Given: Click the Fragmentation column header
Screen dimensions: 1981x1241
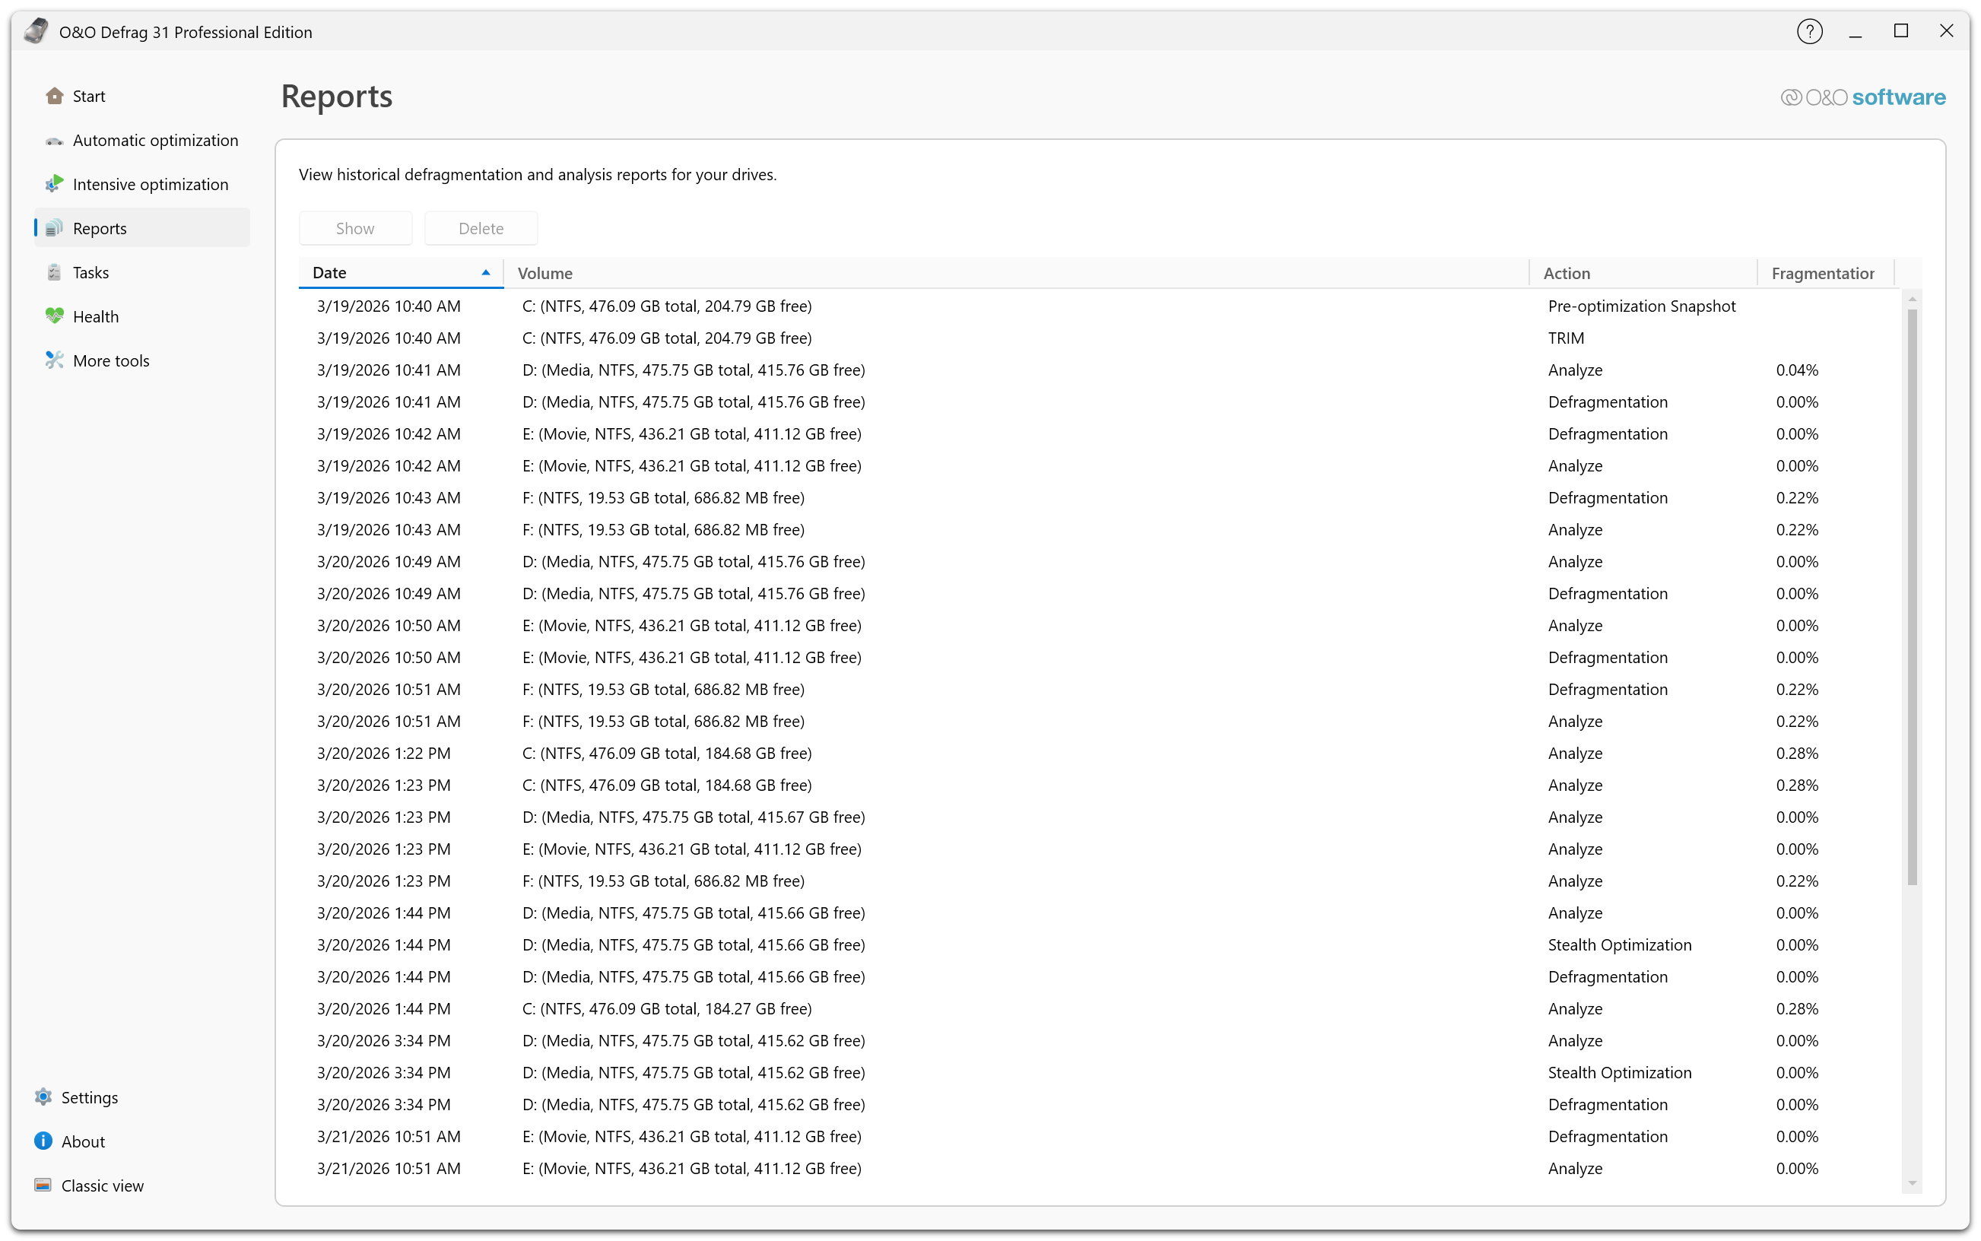Looking at the screenshot, I should 1822,273.
